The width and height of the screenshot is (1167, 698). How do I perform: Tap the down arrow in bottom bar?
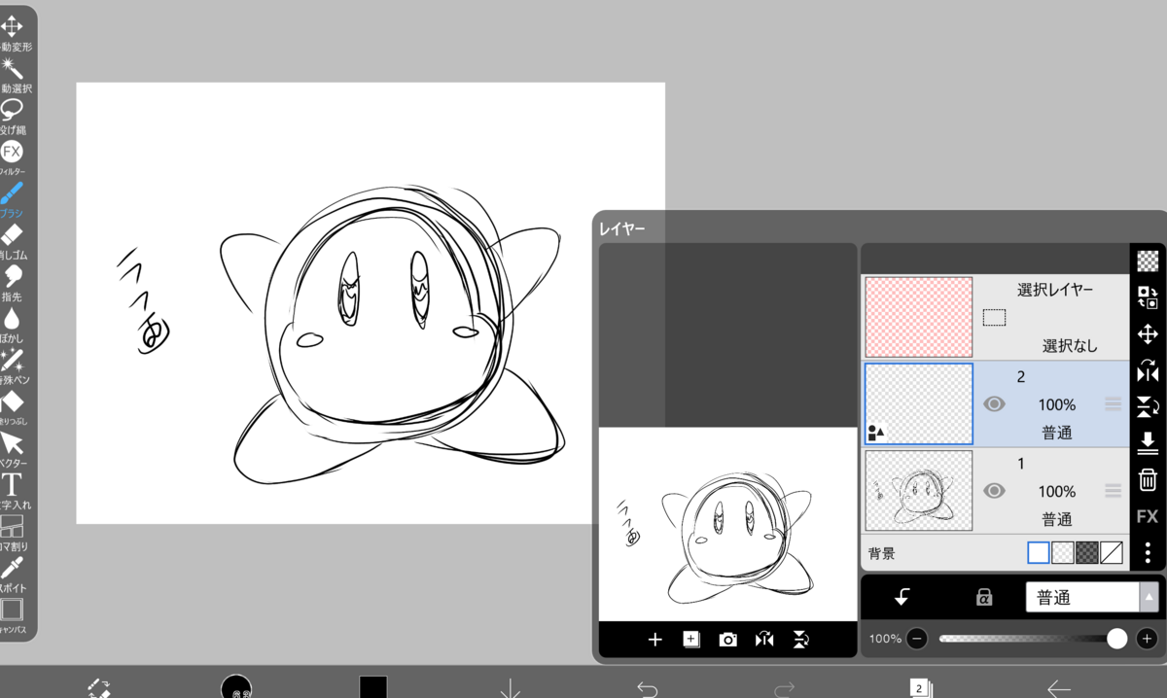pos(511,688)
